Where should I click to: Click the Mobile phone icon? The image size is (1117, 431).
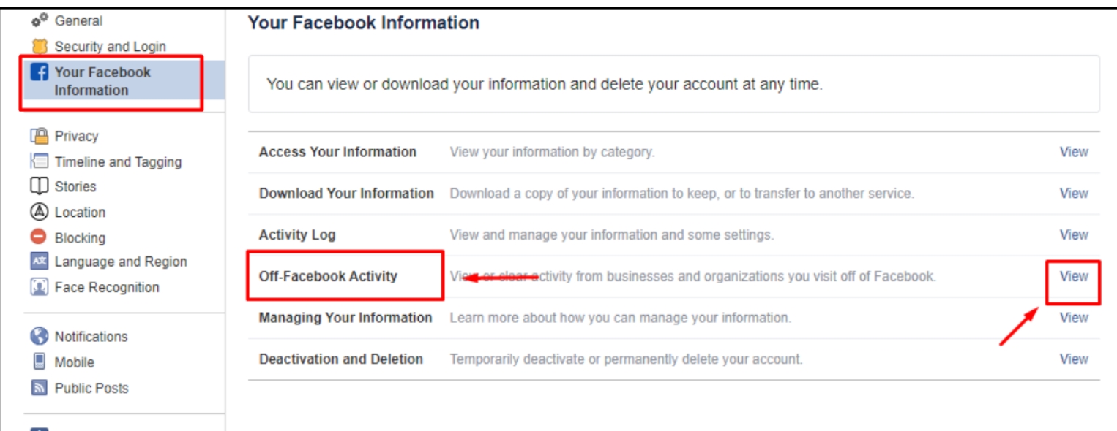(x=39, y=362)
